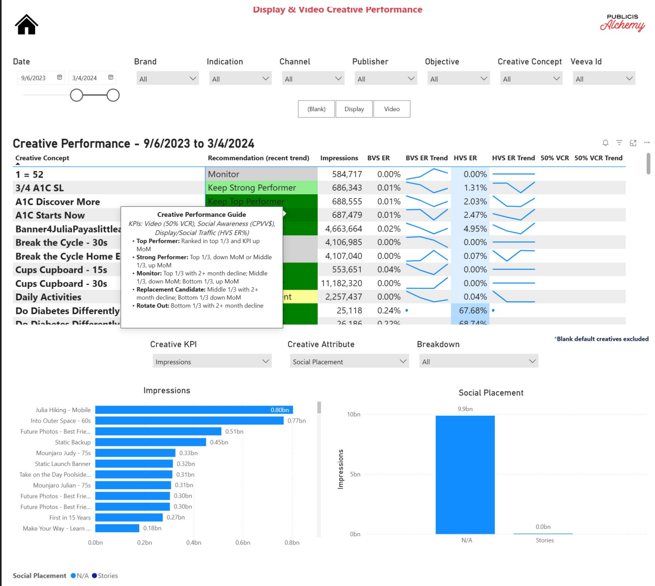
Task: Open the Brand dropdown
Action: (167, 79)
